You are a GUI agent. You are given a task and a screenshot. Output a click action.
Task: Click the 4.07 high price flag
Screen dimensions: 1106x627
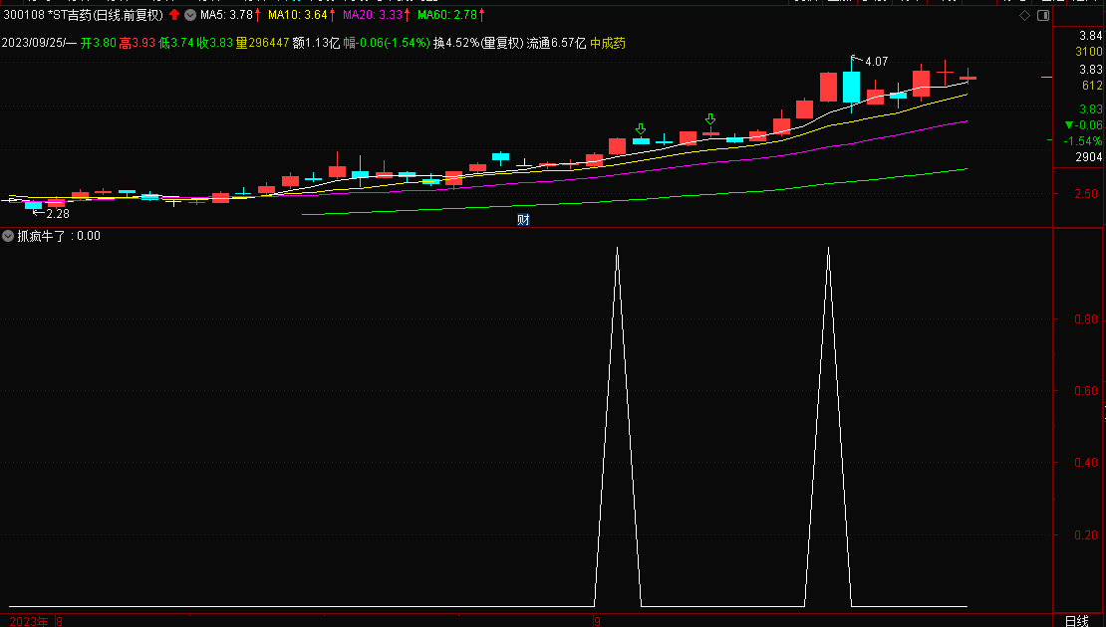(876, 62)
